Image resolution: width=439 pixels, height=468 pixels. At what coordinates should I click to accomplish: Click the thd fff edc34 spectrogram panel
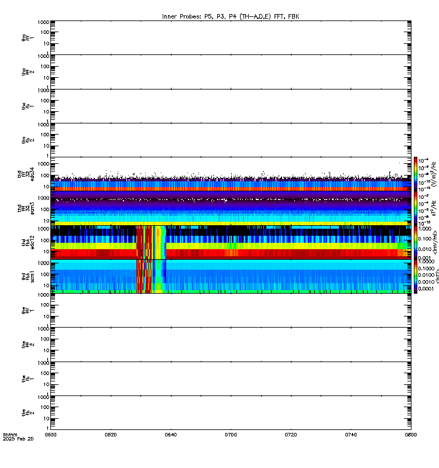231,174
